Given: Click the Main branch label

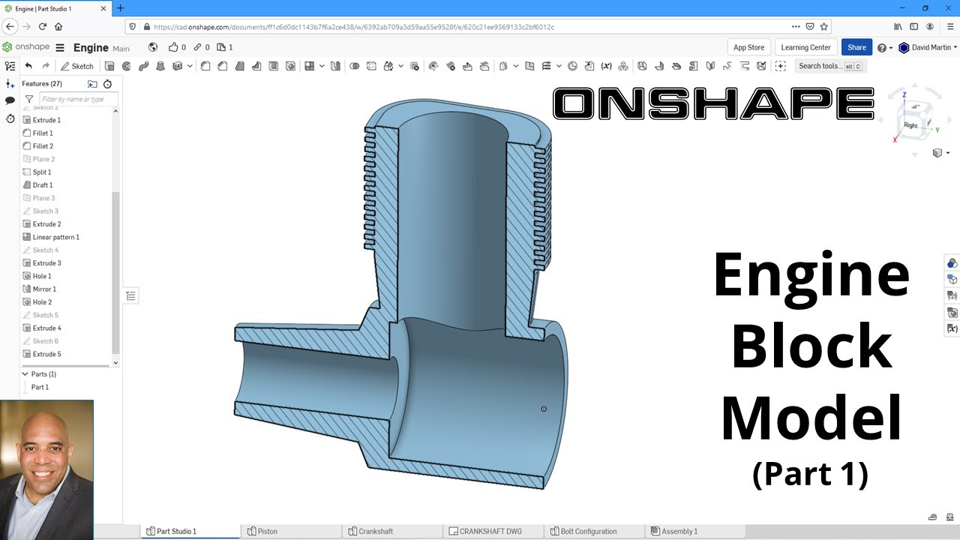Looking at the screenshot, I should (121, 49).
